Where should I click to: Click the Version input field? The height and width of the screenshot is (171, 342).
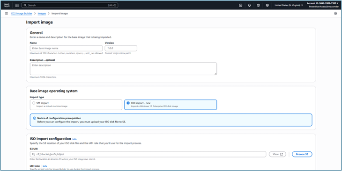tap(121, 48)
